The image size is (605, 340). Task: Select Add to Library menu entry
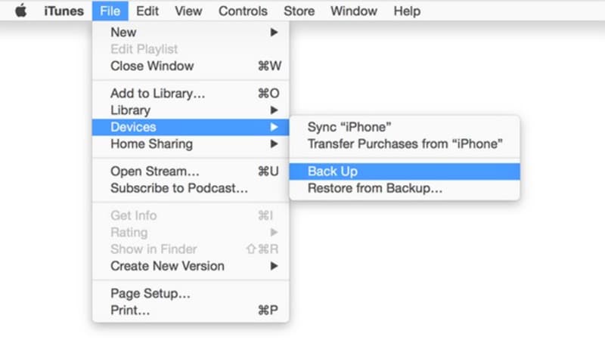coord(191,93)
